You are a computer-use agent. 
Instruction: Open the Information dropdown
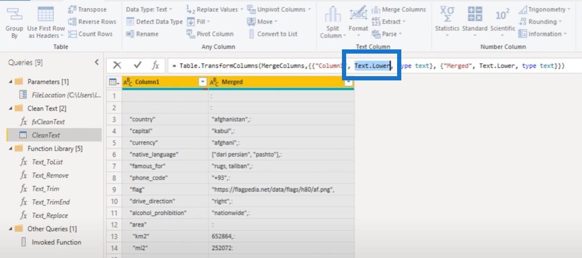[543, 34]
